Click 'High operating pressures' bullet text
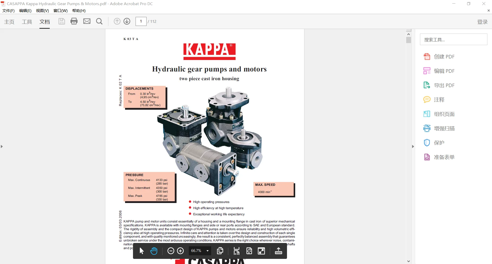 click(211, 202)
